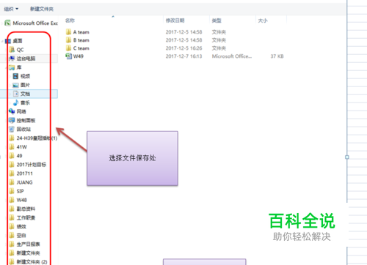Open the QC user folder
Image resolution: width=367 pixels, height=265 pixels.
coord(17,50)
